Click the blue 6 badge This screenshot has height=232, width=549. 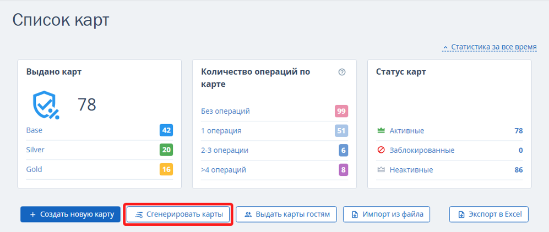click(343, 151)
